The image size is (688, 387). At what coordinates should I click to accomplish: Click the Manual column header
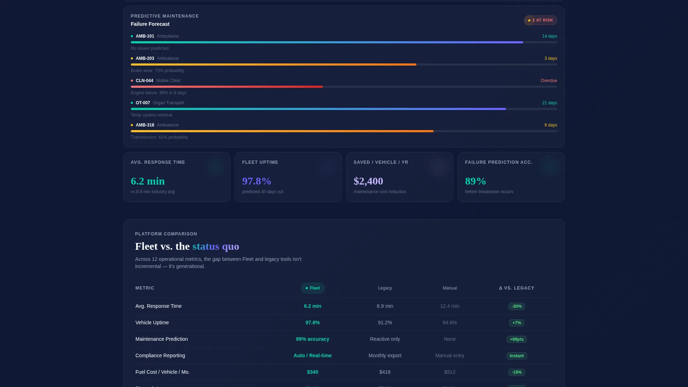[x=450, y=288]
